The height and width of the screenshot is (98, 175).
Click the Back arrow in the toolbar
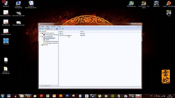(x=40, y=29)
